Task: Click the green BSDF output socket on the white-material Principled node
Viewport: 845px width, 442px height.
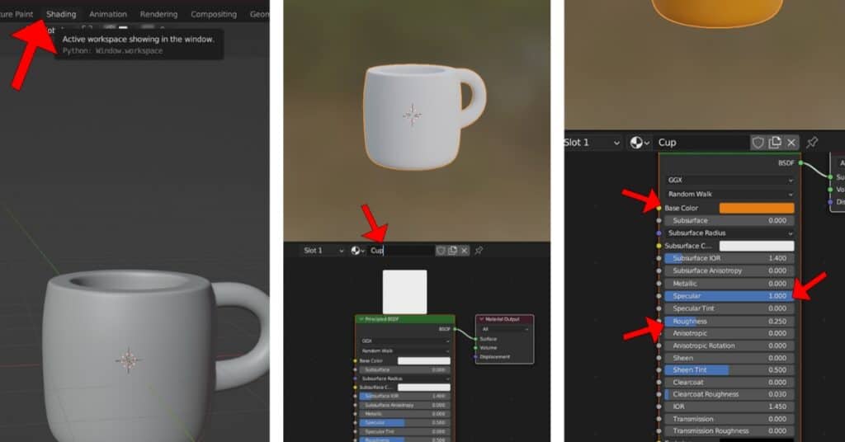Action: point(455,328)
